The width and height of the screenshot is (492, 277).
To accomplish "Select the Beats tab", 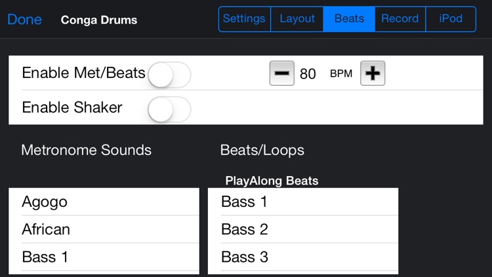I will pyautogui.click(x=349, y=19).
